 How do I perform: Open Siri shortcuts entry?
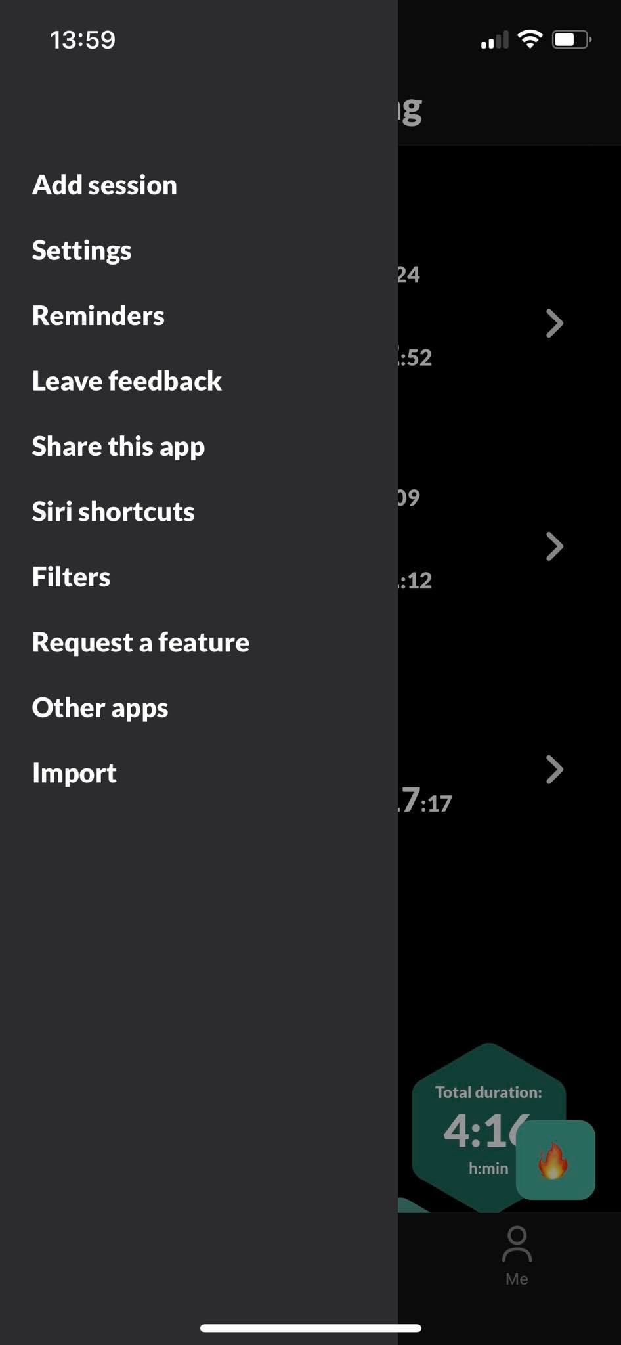pos(113,512)
